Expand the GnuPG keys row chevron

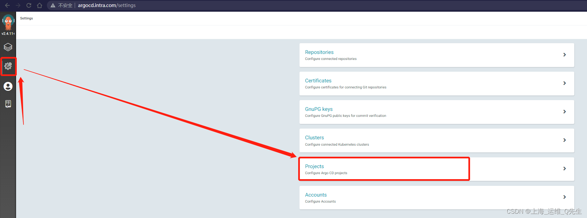pos(565,112)
